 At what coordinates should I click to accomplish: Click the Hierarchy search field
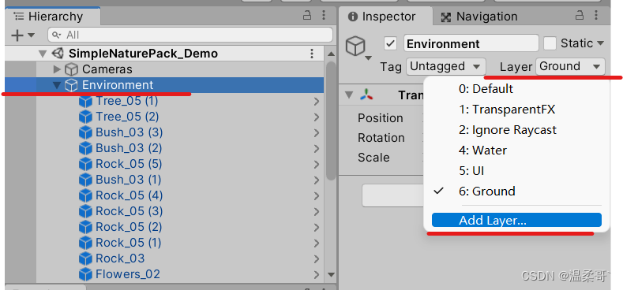pyautogui.click(x=190, y=35)
